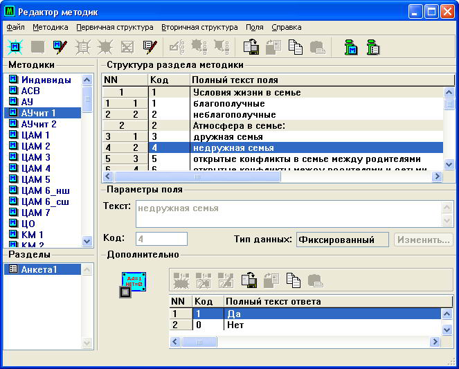The height and width of the screenshot is (369, 459).
Task: Click the Полный текст поля column header
Action: coord(323,80)
